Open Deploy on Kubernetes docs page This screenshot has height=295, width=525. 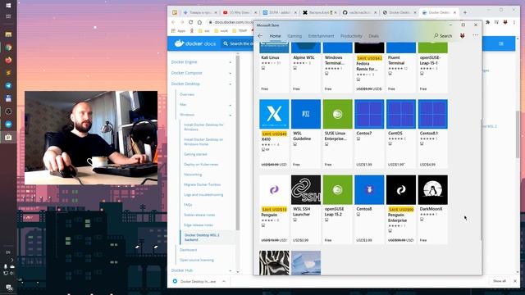[x=201, y=165]
